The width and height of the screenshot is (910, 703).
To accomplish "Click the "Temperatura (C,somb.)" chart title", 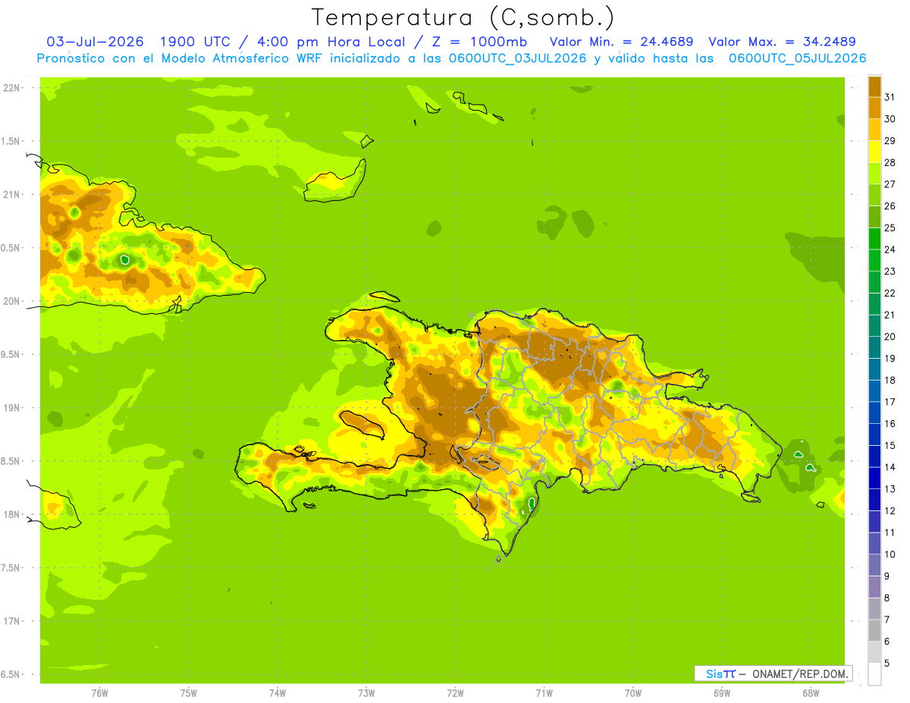I will 463,17.
